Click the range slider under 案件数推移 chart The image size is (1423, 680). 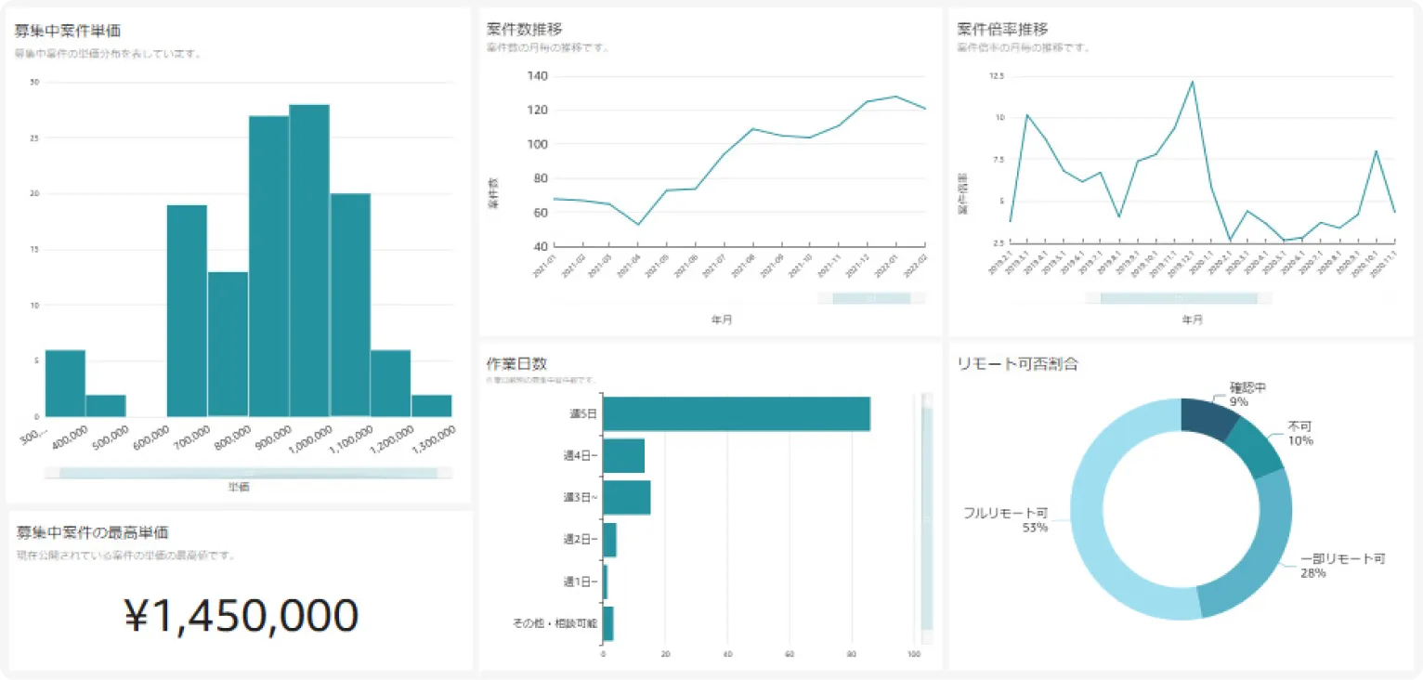pyautogui.click(x=870, y=298)
